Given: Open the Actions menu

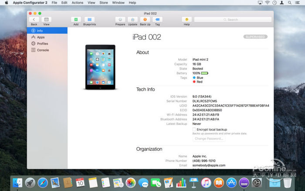Looking at the screenshot, I should tap(78, 3).
